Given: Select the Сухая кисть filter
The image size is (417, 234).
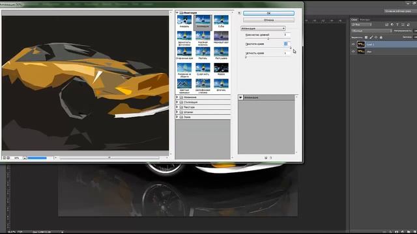Looking at the screenshot, I should point(203,68).
